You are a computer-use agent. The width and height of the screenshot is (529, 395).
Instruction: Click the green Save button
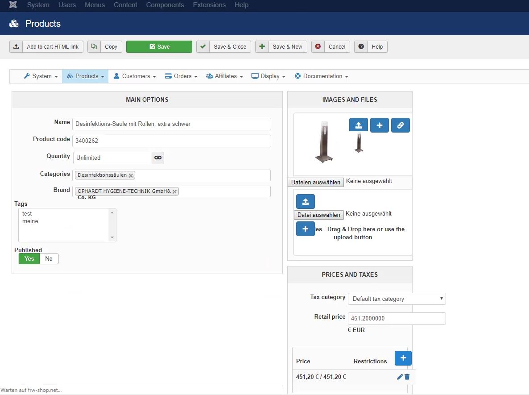159,47
